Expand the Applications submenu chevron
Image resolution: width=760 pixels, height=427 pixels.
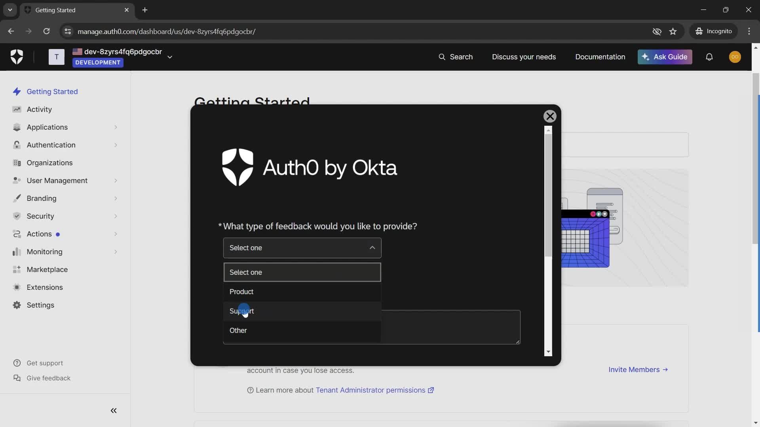coord(116,127)
